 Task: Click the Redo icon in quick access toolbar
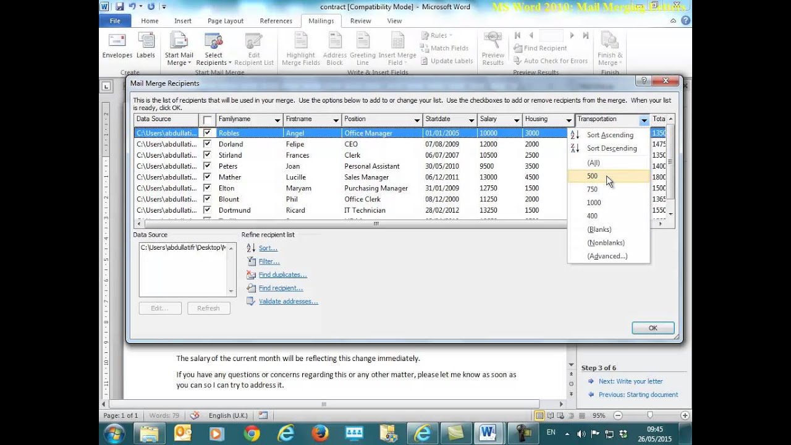pyautogui.click(x=151, y=7)
